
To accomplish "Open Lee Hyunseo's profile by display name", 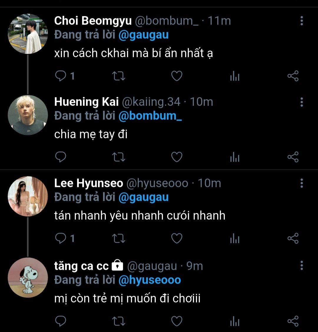I will tap(89, 183).
